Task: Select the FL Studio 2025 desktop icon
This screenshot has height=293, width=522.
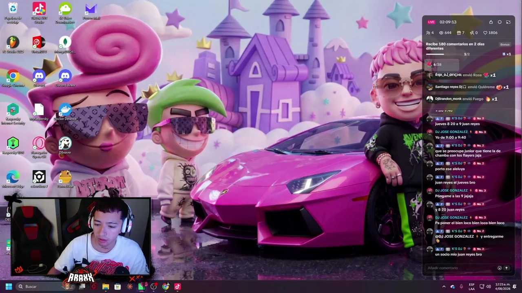Action: coord(13,45)
